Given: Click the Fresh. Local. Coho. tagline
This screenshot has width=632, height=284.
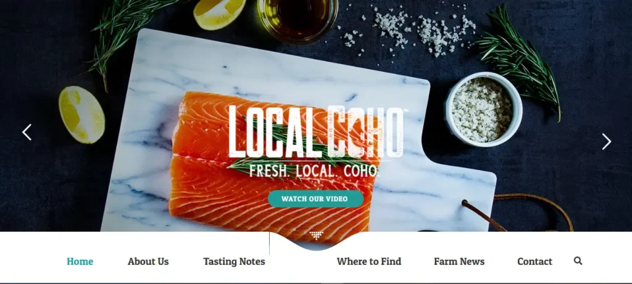Looking at the screenshot, I should [314, 171].
